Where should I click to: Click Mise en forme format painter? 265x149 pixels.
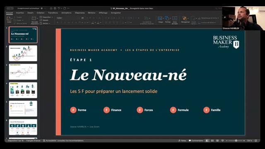click(20, 24)
